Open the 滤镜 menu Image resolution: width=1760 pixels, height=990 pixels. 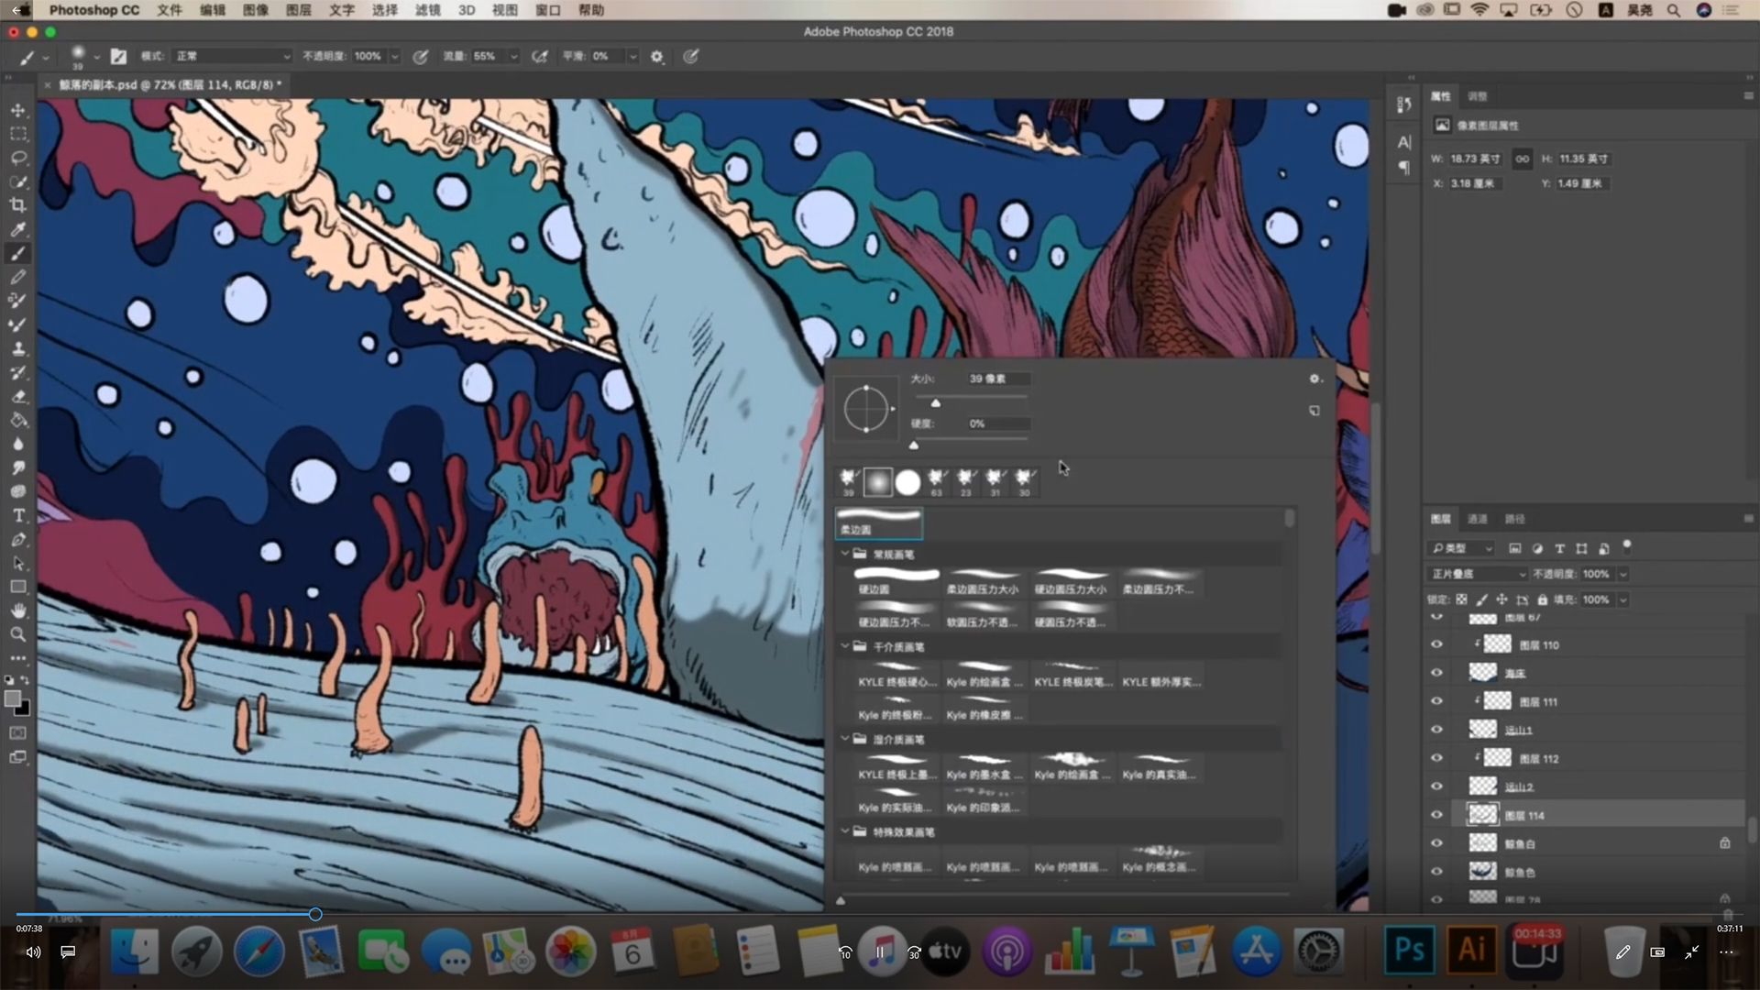point(428,10)
